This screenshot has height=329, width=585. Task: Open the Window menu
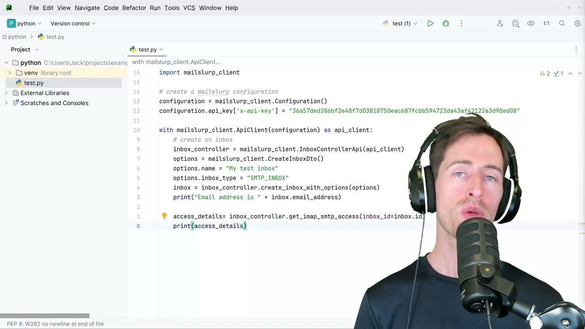click(x=210, y=8)
